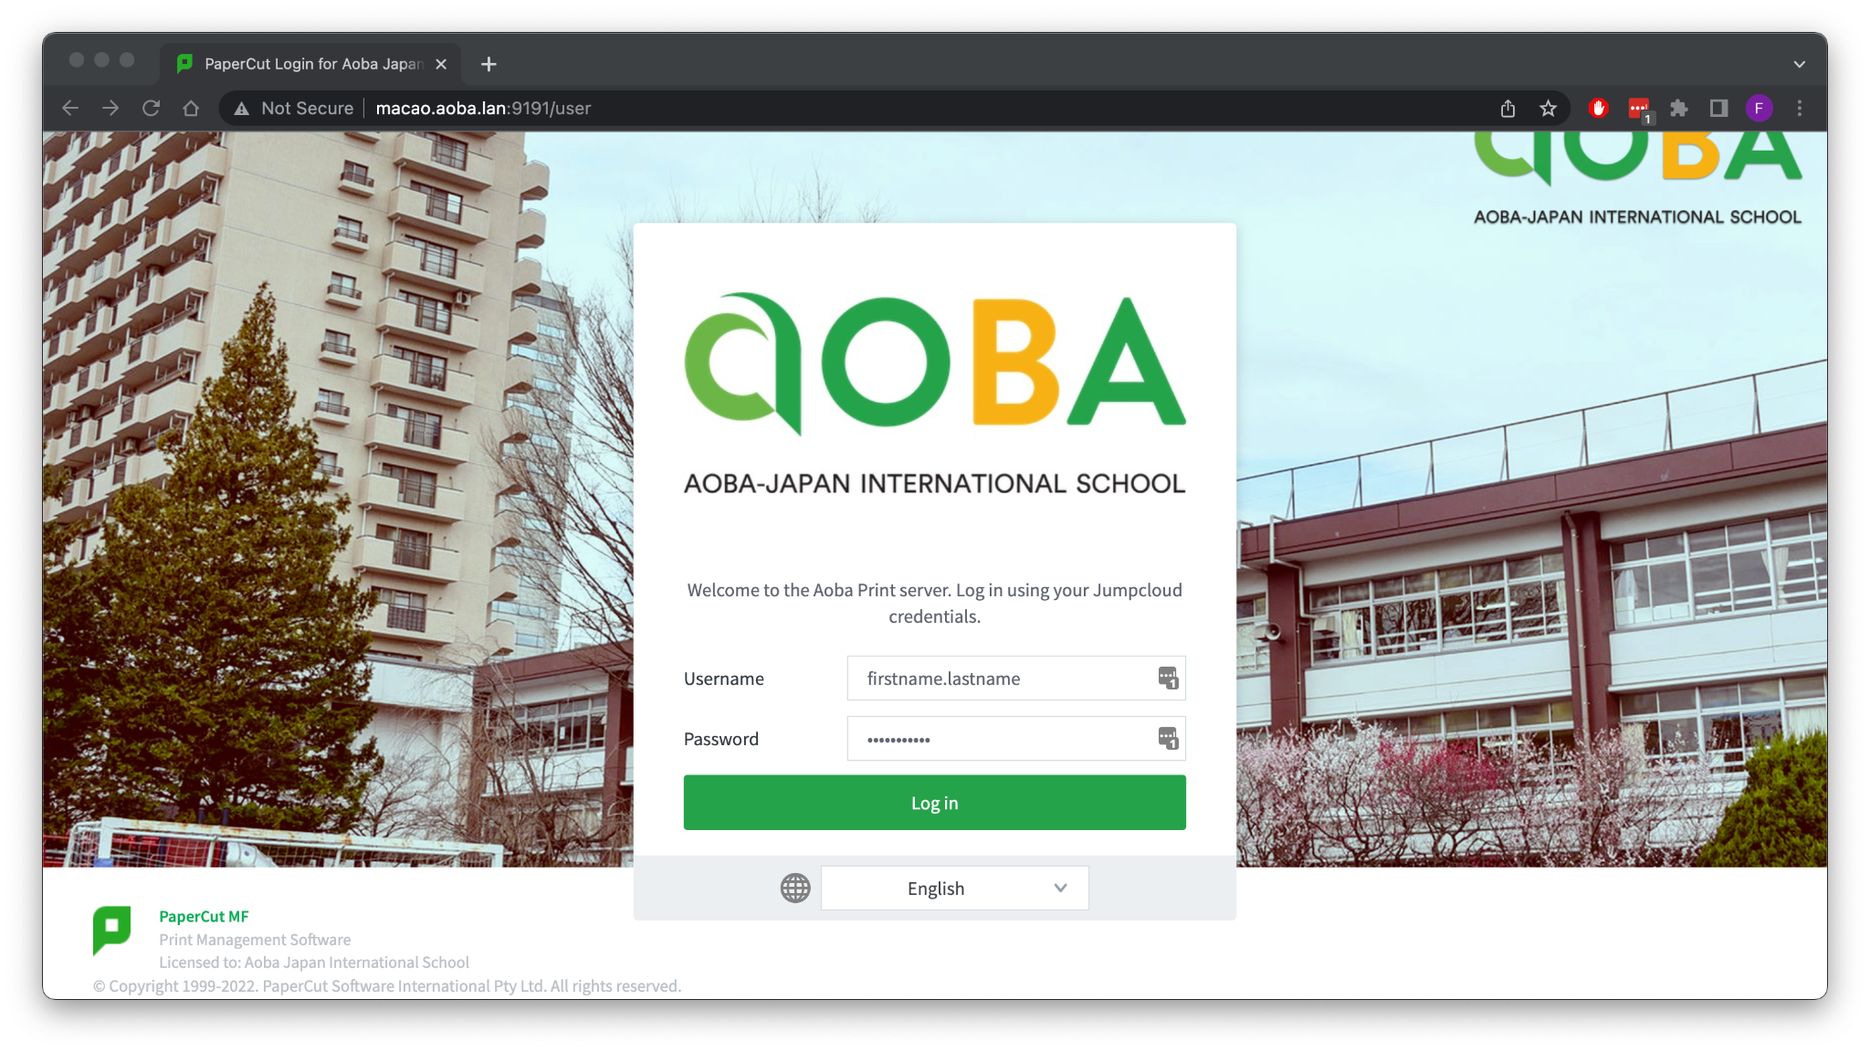Click the Not Secure site info warning
Image resolution: width=1870 pixels, height=1052 pixels.
pos(294,109)
